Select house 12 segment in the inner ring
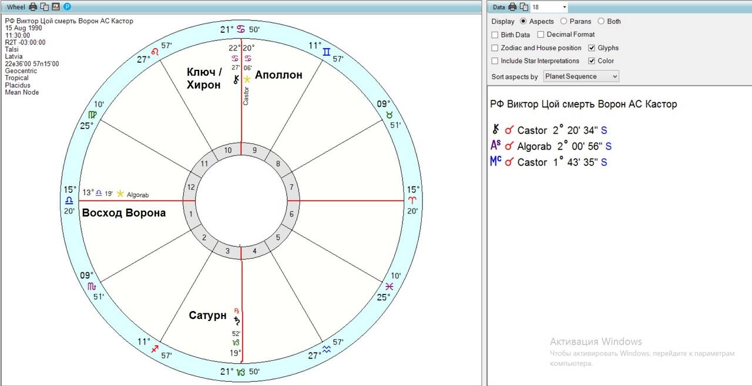Screen dimensions: 752x386 pos(190,187)
